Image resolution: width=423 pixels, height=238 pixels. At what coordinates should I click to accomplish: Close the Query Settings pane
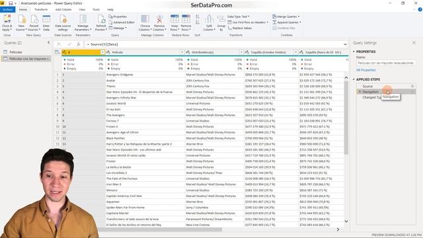[414, 42]
